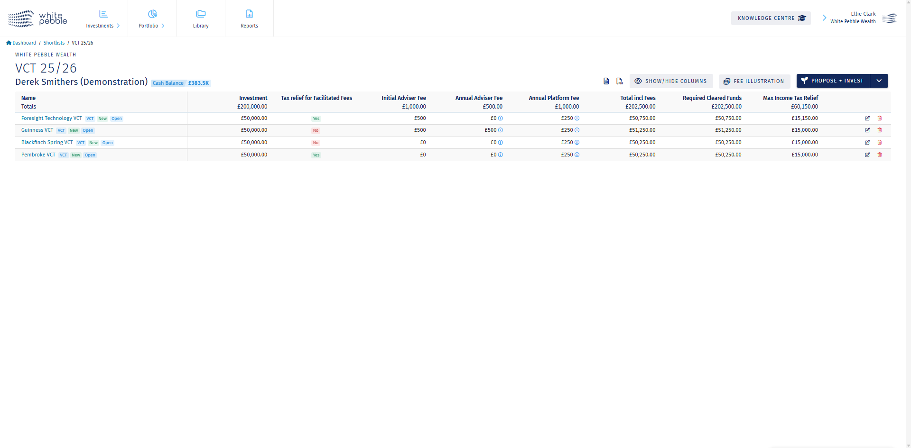911x448 pixels.
Task: Click the document export icon beside PDF
Action: [606, 81]
